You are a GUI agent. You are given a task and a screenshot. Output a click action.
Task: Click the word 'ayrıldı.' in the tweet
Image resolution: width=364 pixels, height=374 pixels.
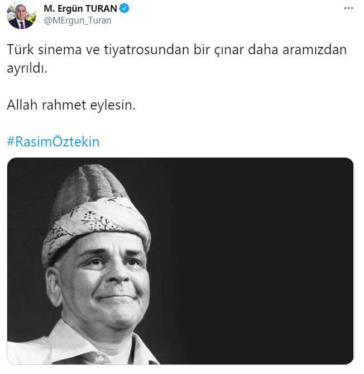27,68
